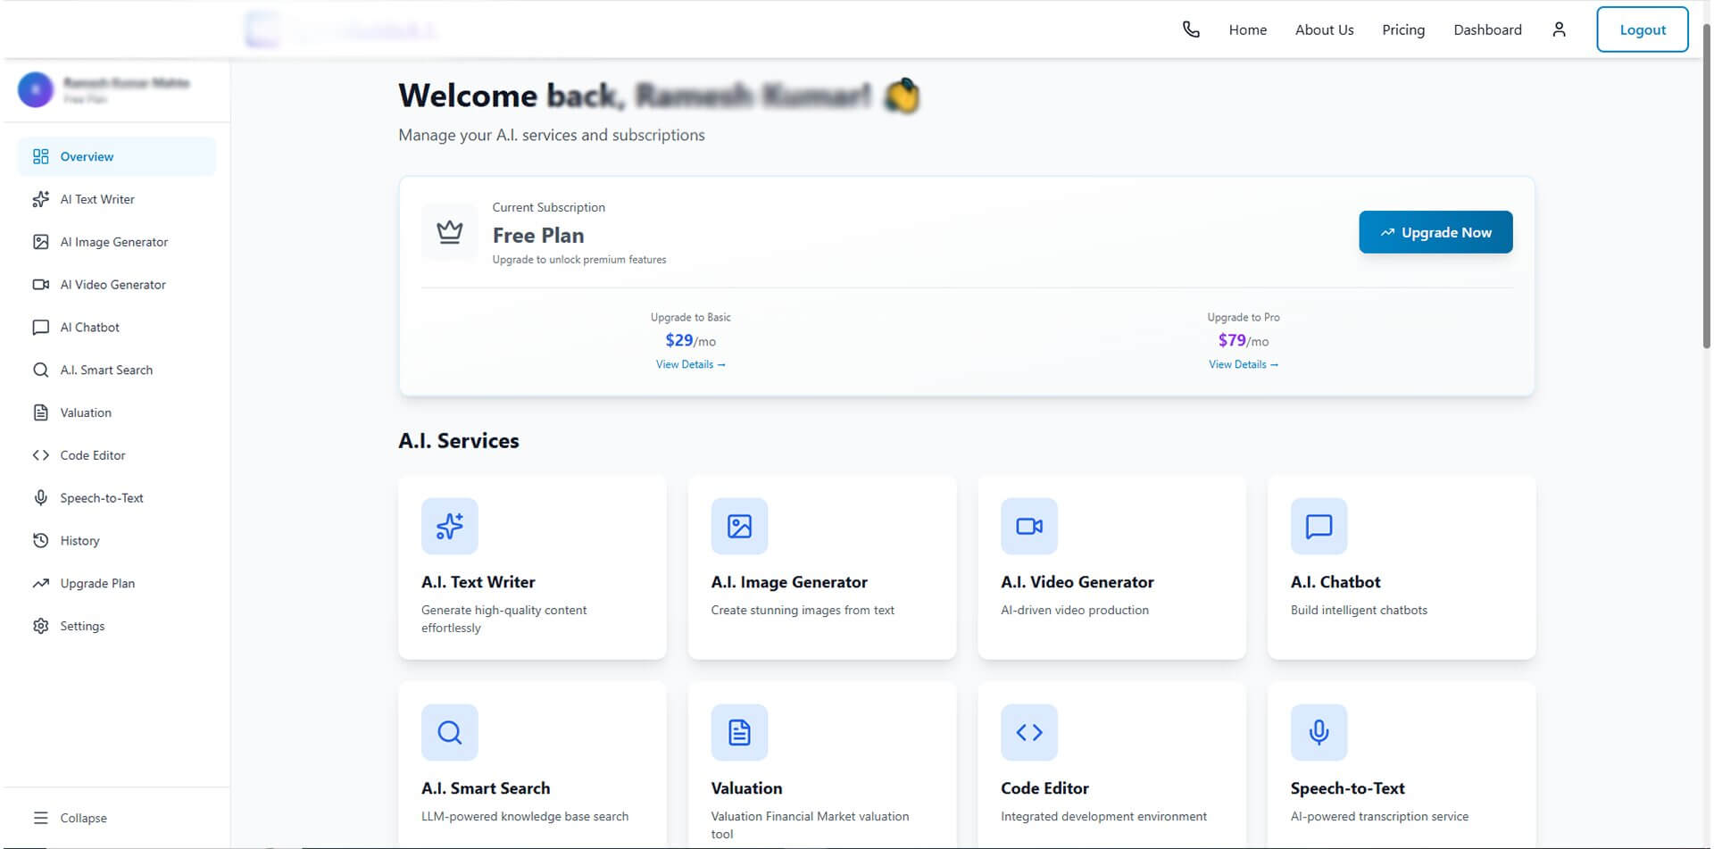
Task: Open Home in the top navigation
Action: 1247,29
